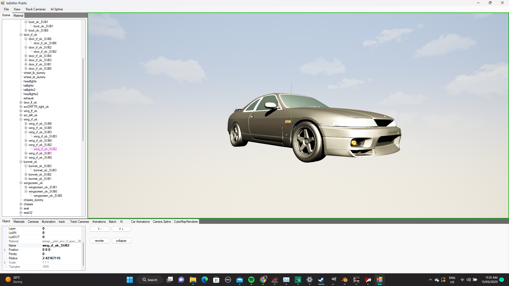
Task: Collapse the wing_rf_ok tree node
Action: pyautogui.click(x=21, y=119)
